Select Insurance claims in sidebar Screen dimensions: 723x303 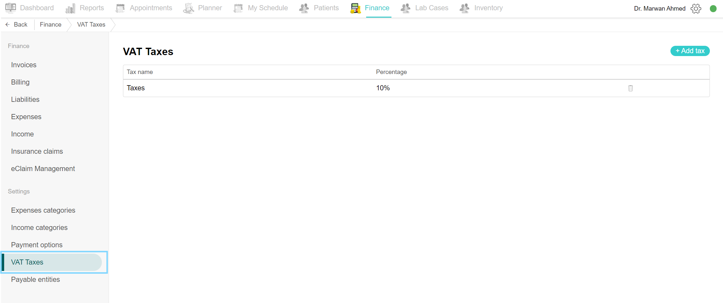tap(37, 151)
